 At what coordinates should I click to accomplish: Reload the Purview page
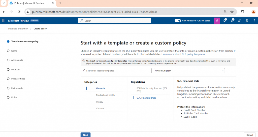pos(19,12)
